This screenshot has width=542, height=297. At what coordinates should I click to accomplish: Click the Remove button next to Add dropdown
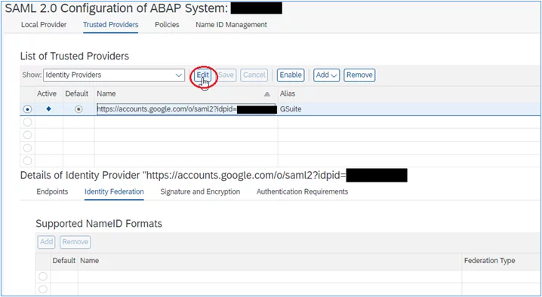tap(359, 75)
